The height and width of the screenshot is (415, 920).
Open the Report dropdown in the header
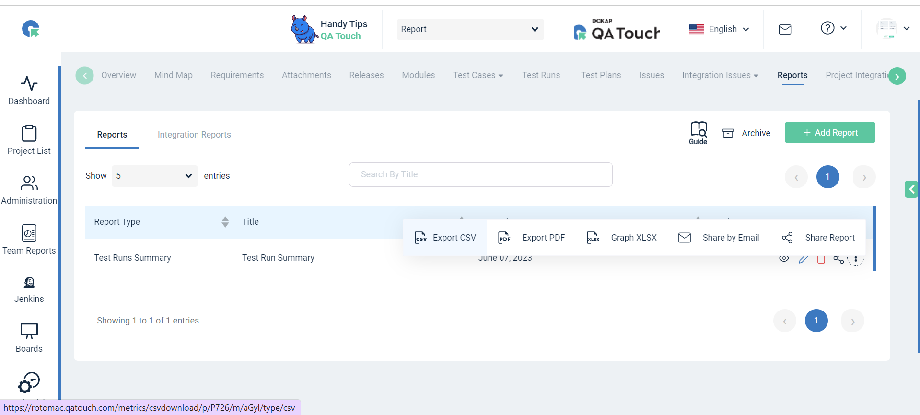[x=470, y=29]
